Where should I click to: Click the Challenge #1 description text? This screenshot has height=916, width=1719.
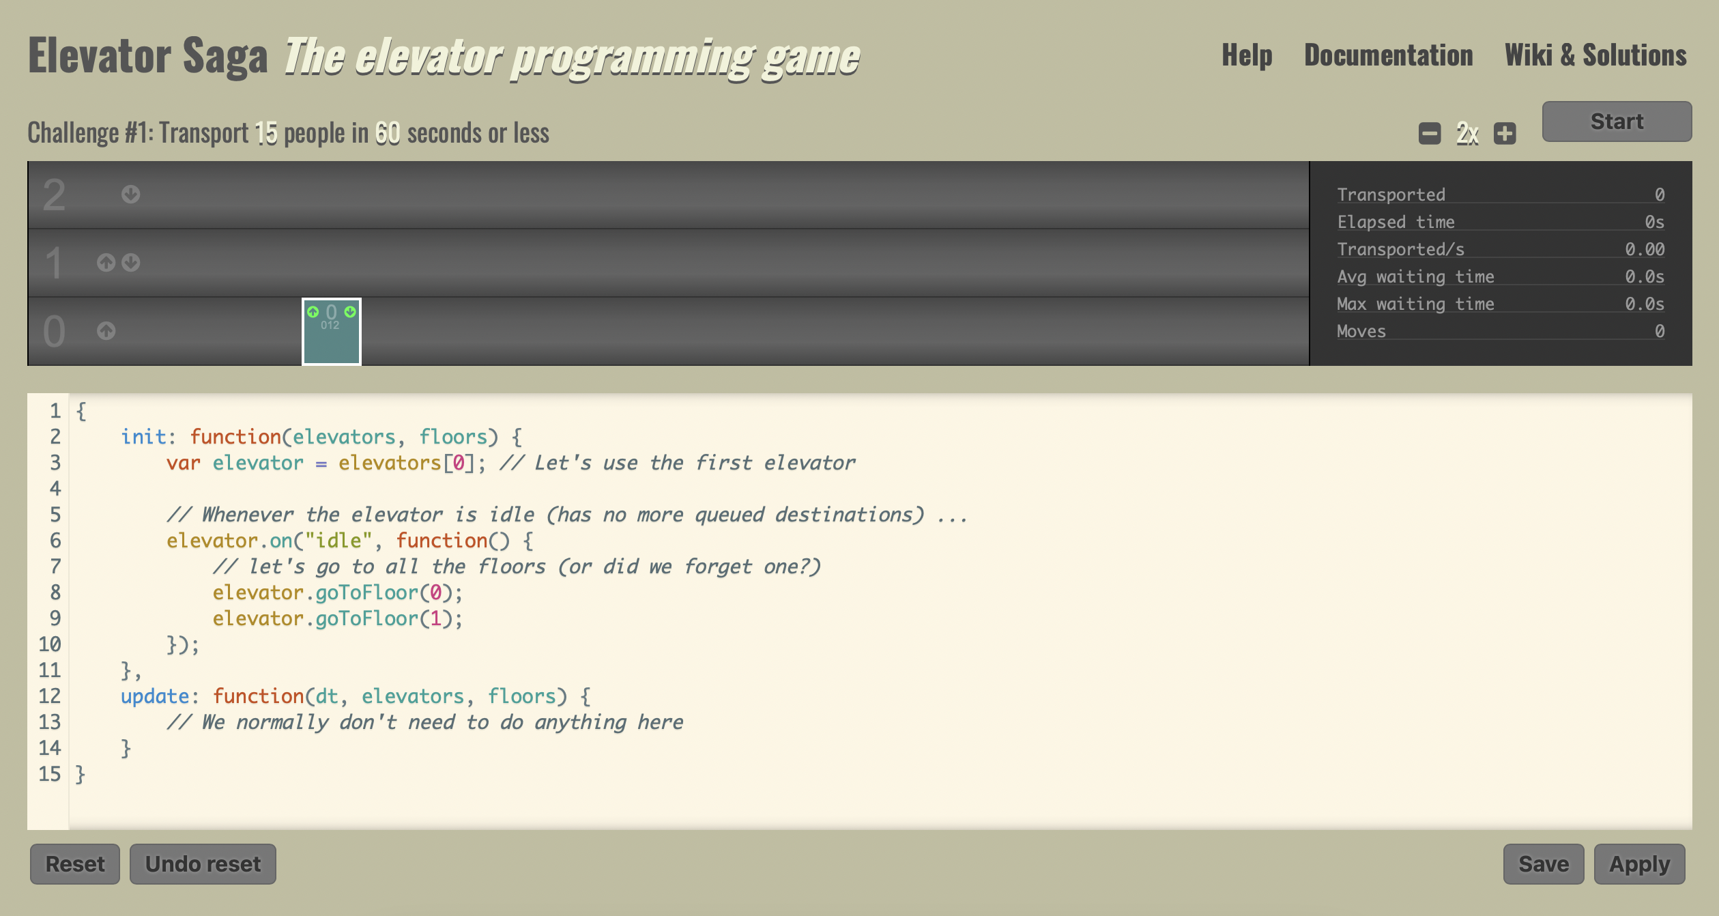288,133
